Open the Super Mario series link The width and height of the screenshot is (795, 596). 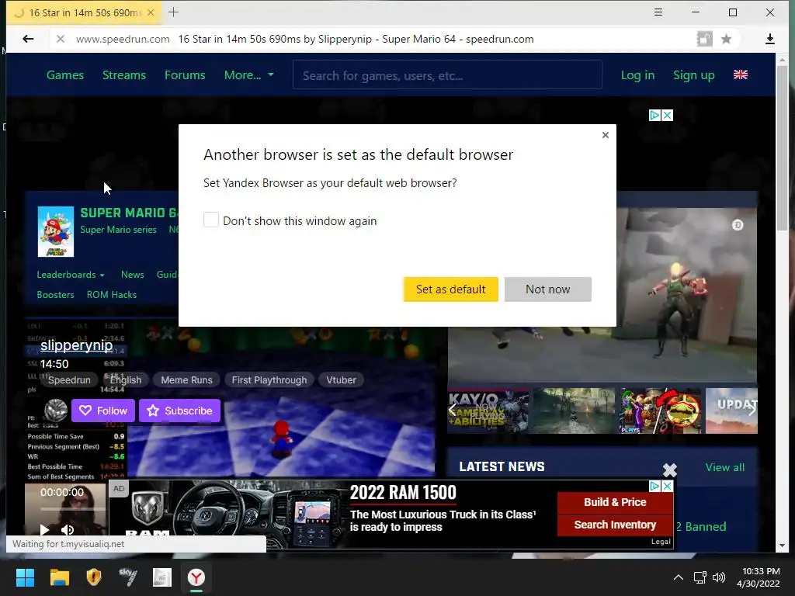(x=118, y=230)
